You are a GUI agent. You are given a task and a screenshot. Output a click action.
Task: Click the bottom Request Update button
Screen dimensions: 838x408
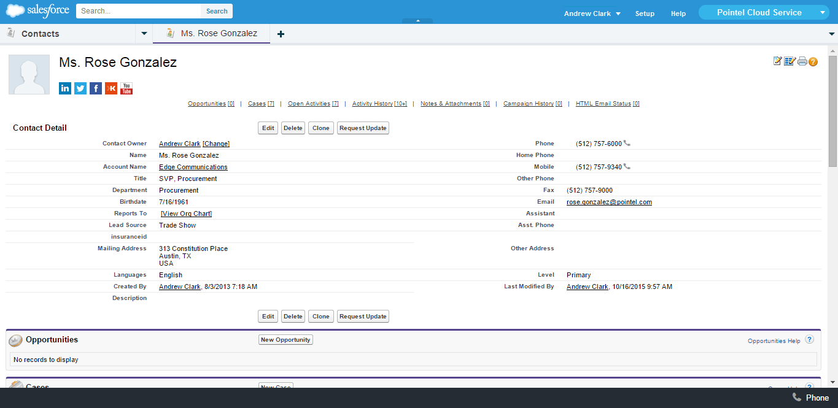click(x=363, y=317)
